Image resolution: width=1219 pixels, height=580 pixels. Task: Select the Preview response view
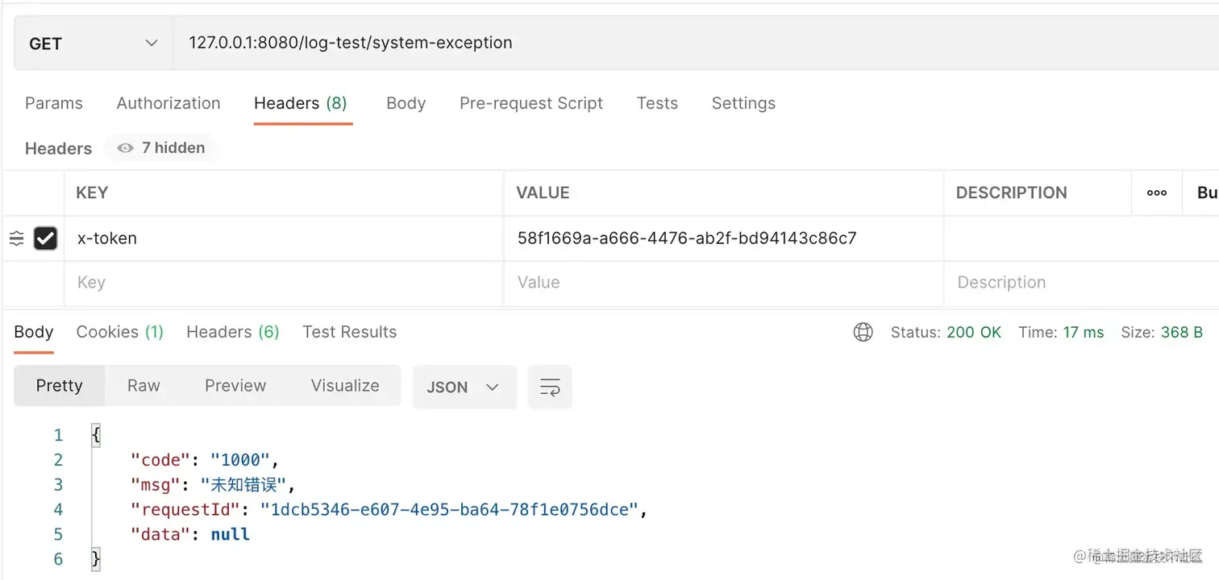point(235,386)
